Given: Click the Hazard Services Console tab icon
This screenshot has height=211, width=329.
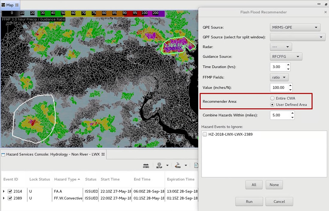Looking at the screenshot, I should (3, 155).
